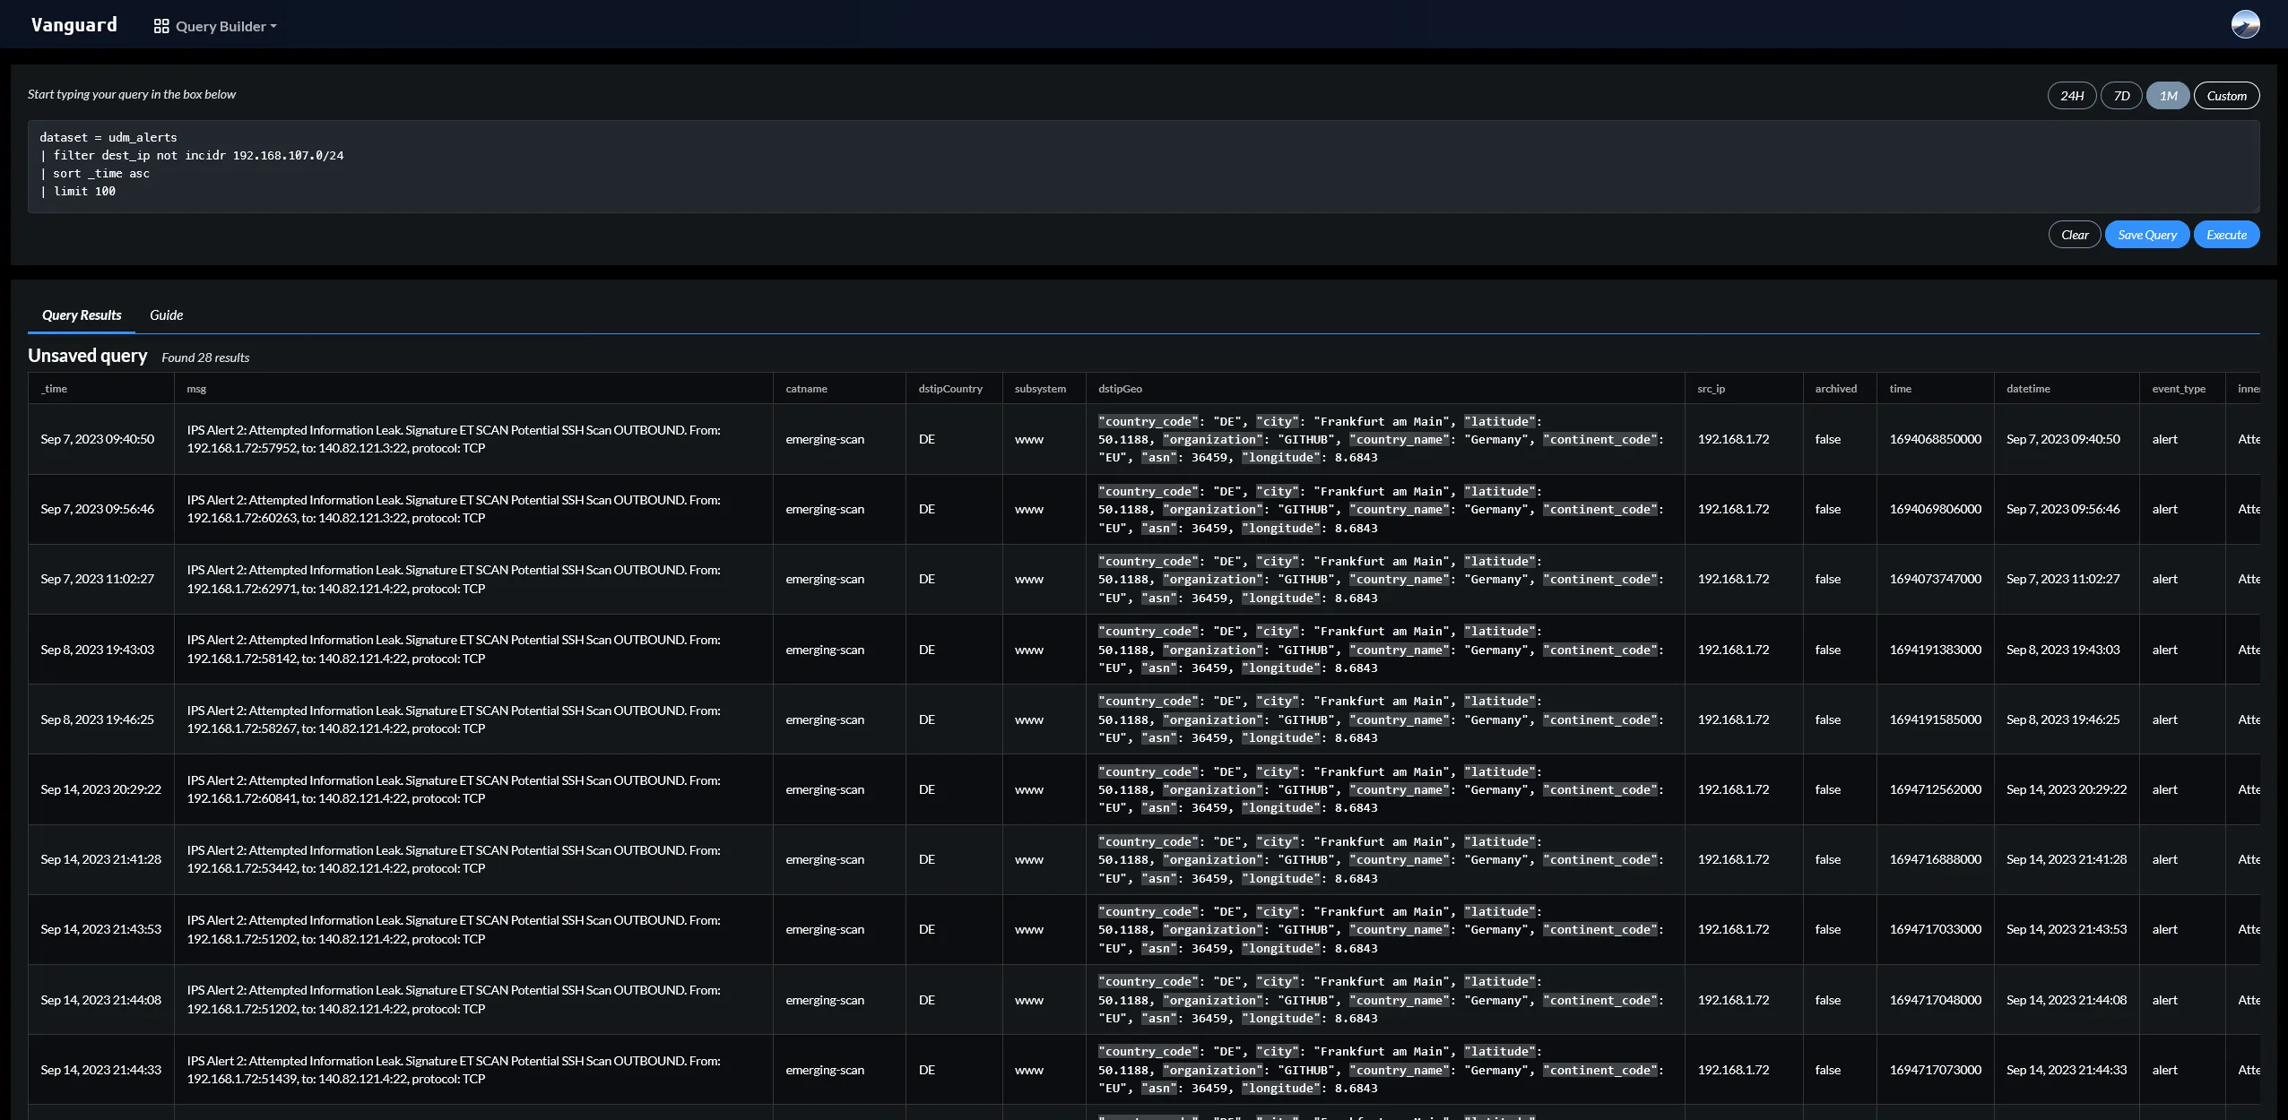Image resolution: width=2288 pixels, height=1120 pixels.
Task: Clear the query editor
Action: click(2074, 234)
